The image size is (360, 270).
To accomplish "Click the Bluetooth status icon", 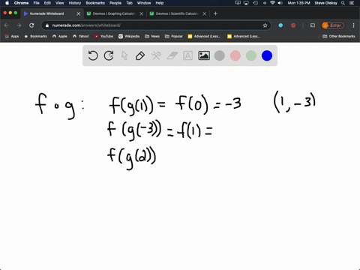I will pos(265,3).
